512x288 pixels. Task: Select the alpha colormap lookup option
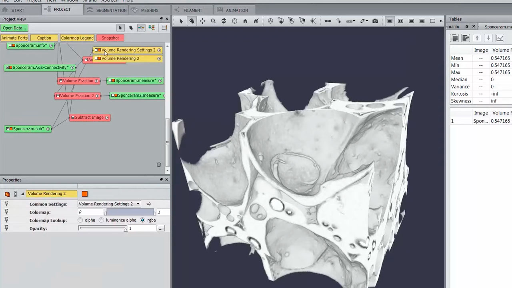(x=81, y=220)
